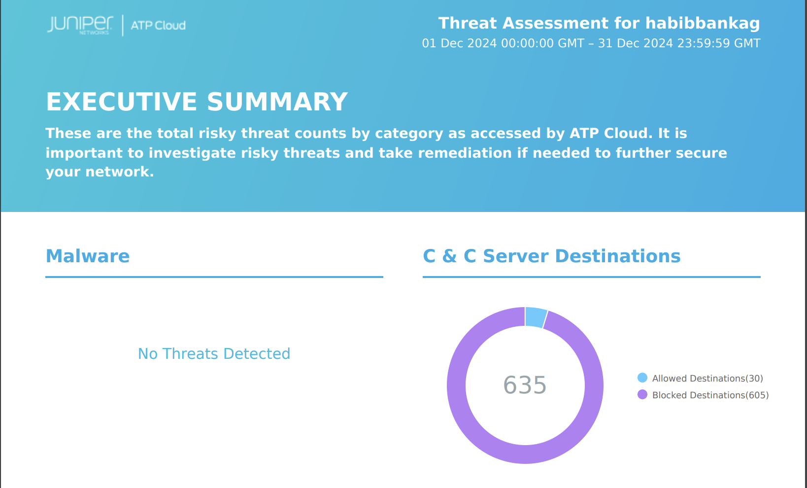807x488 pixels.
Task: Click the 635 total in donut center
Action: (525, 385)
